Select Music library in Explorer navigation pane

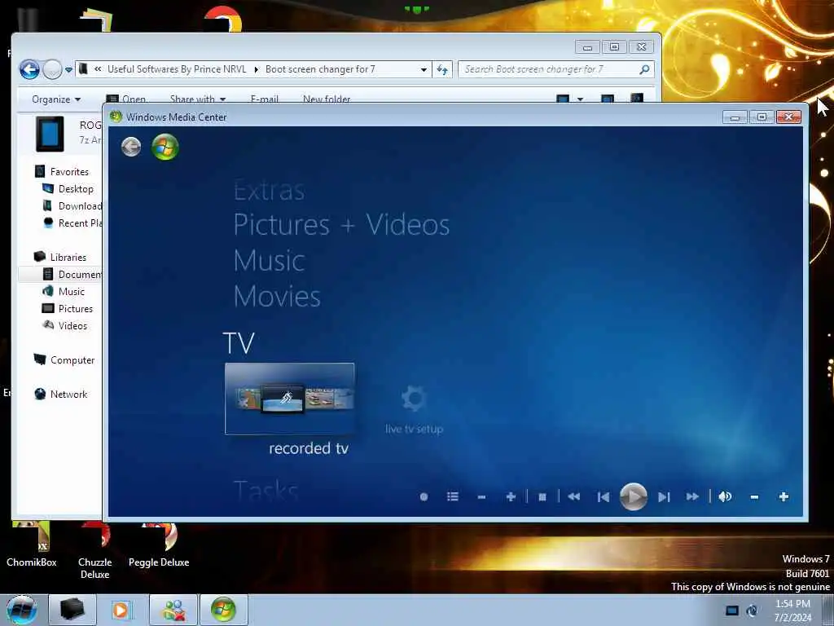72,291
